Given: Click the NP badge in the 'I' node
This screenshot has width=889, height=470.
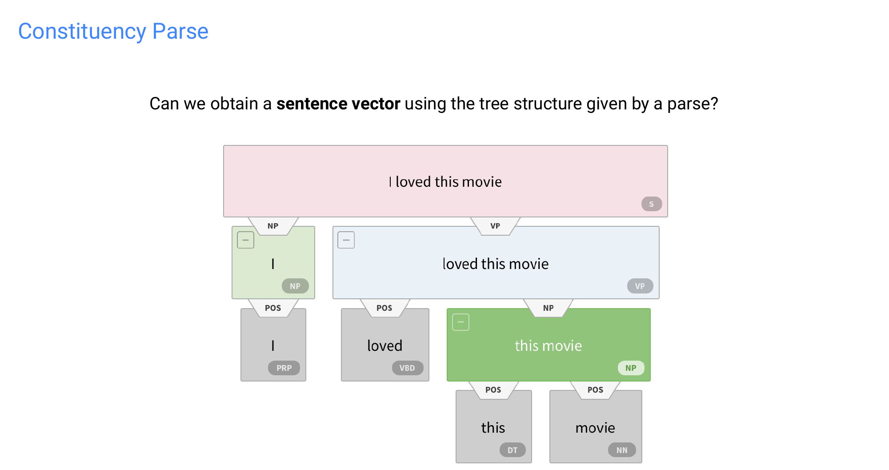Looking at the screenshot, I should point(295,286).
